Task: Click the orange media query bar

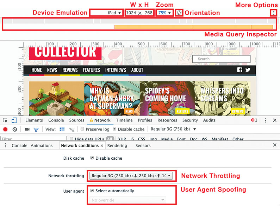Action: click(194, 27)
